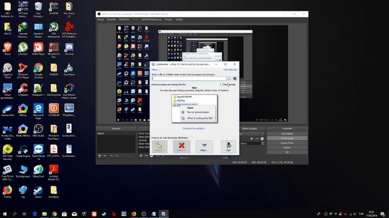The height and width of the screenshot is (218, 389).
Task: Tick the checkbox in LockHunter window
Action: click(221, 85)
